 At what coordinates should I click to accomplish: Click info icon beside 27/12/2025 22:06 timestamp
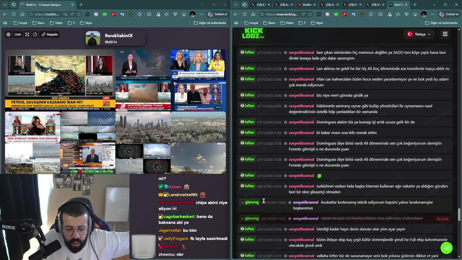(x=286, y=96)
